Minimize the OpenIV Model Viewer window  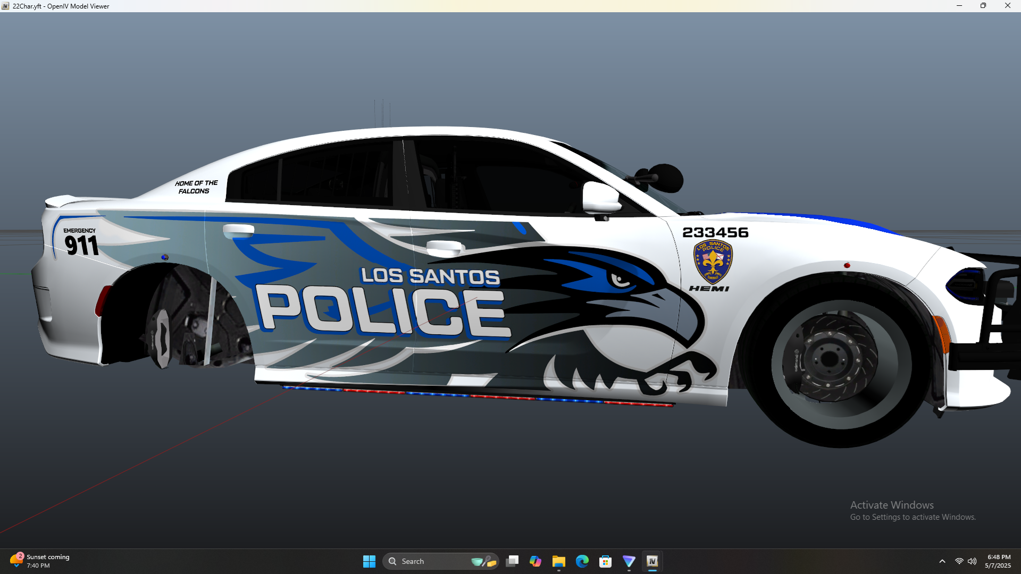[959, 6]
